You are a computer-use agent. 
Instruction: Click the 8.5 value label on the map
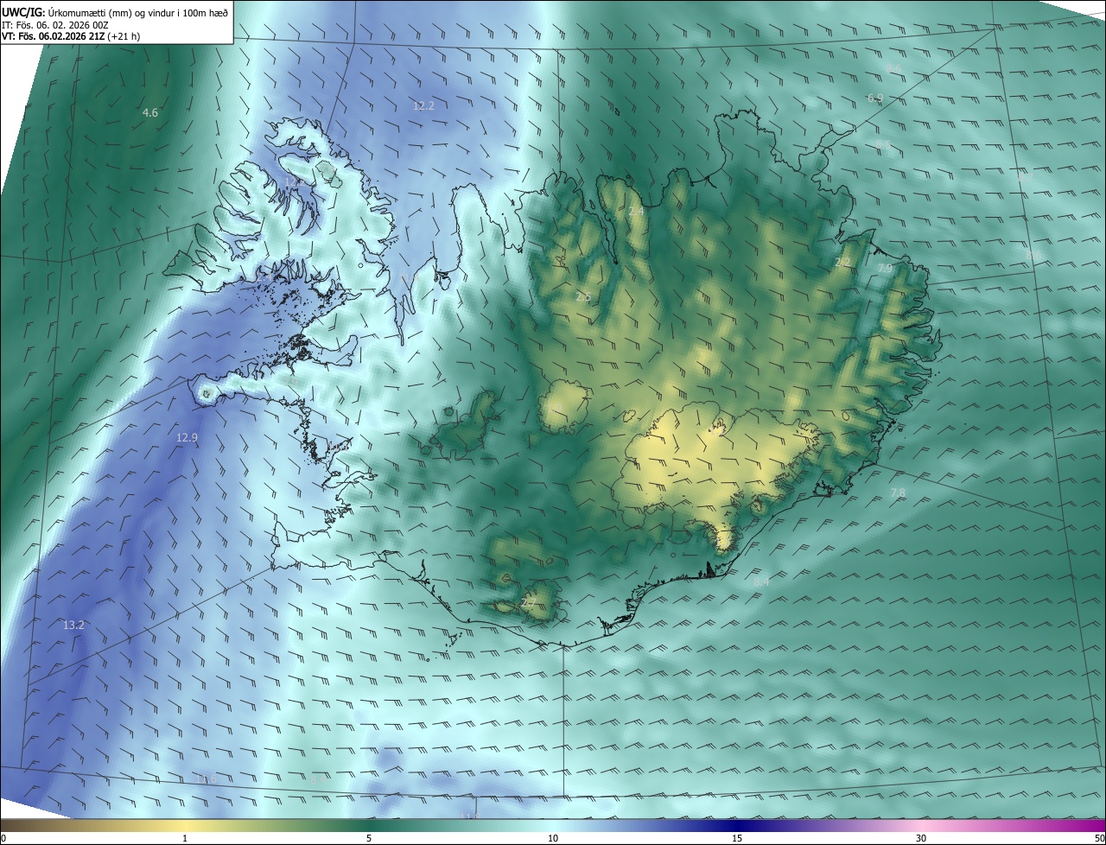point(882,143)
